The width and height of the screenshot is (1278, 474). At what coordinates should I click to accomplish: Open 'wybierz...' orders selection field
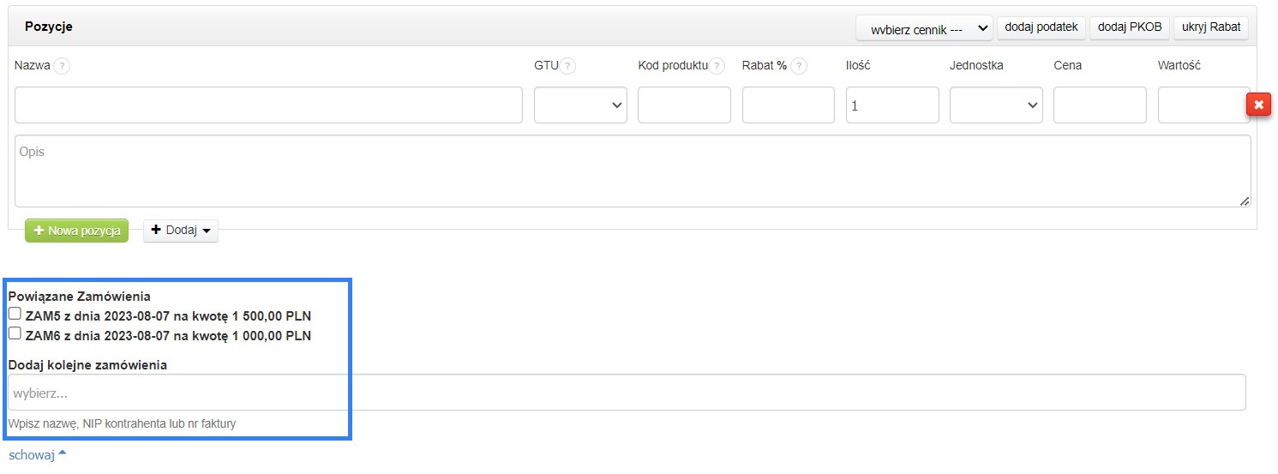[x=627, y=393]
